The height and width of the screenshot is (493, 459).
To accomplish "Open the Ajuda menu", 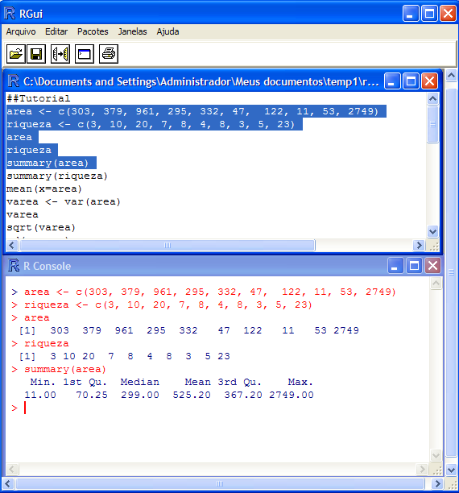I will pos(167,31).
